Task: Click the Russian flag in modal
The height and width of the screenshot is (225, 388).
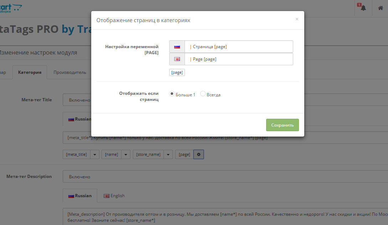Action: pyautogui.click(x=177, y=47)
